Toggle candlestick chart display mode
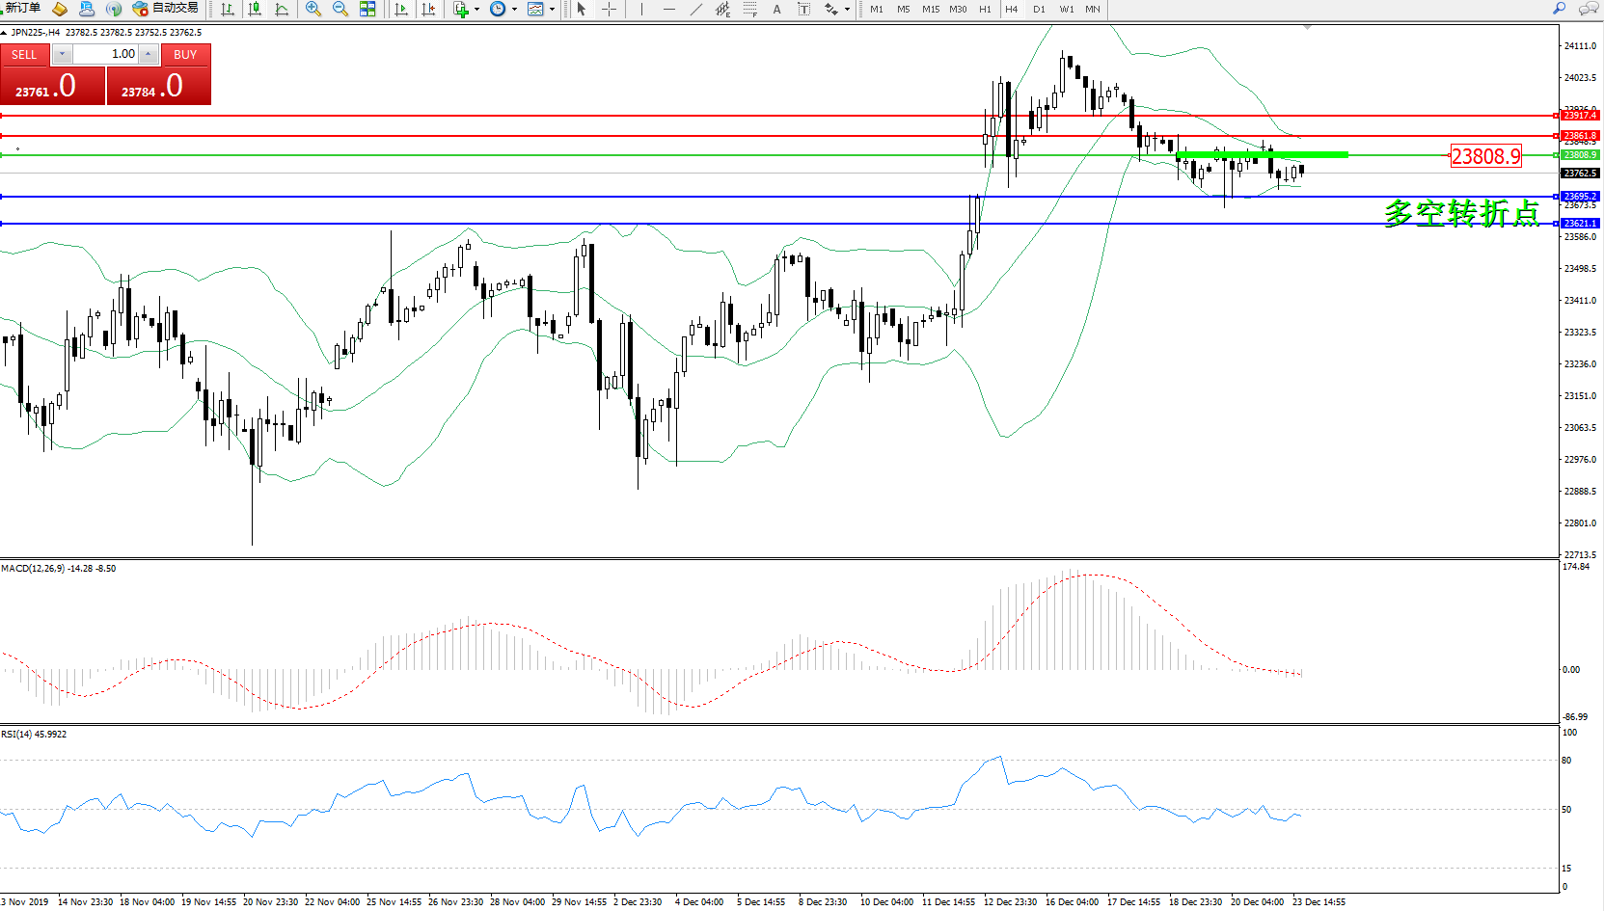This screenshot has height=911, width=1604. [255, 9]
